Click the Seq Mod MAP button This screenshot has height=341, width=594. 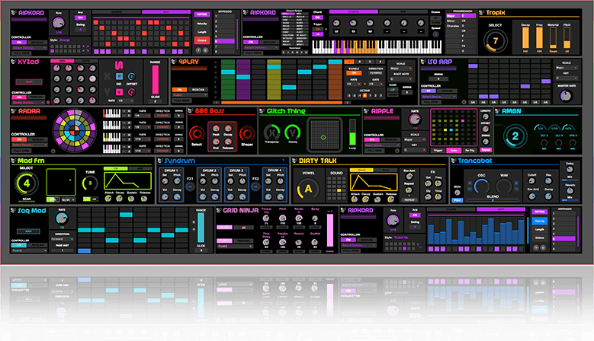[28, 231]
